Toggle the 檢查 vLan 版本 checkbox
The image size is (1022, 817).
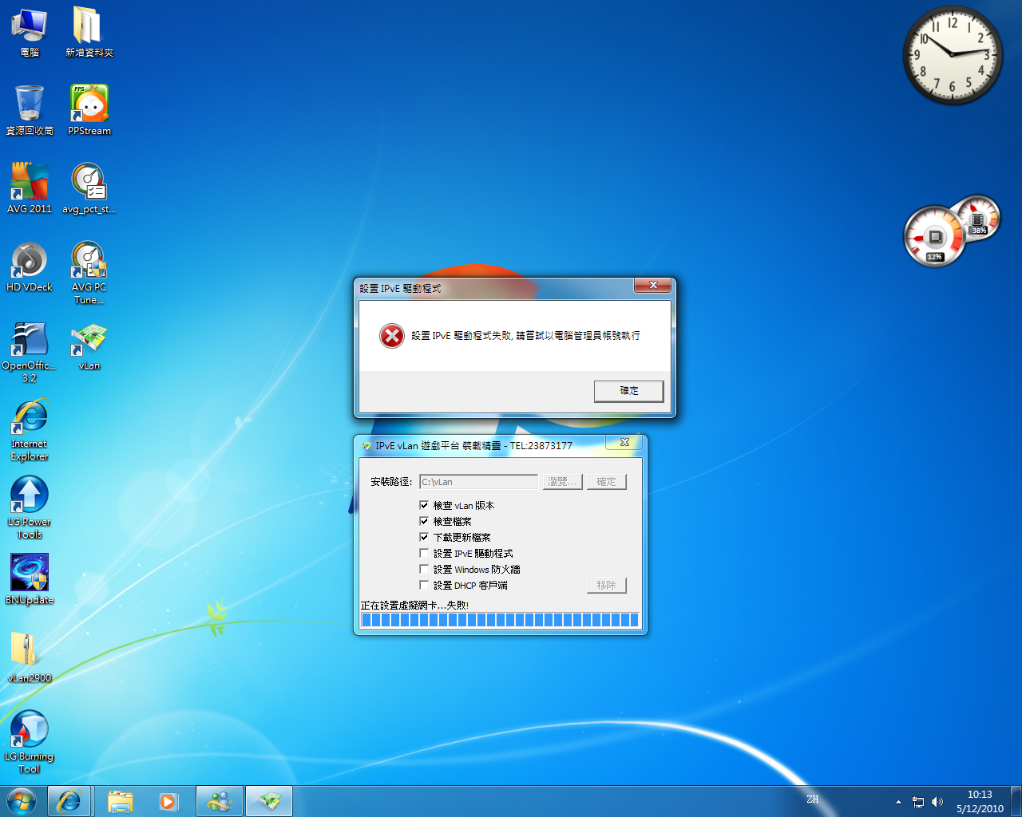(424, 505)
